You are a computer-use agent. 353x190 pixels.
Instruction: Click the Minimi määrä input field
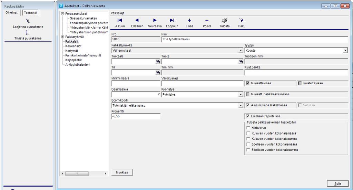pos(136,83)
